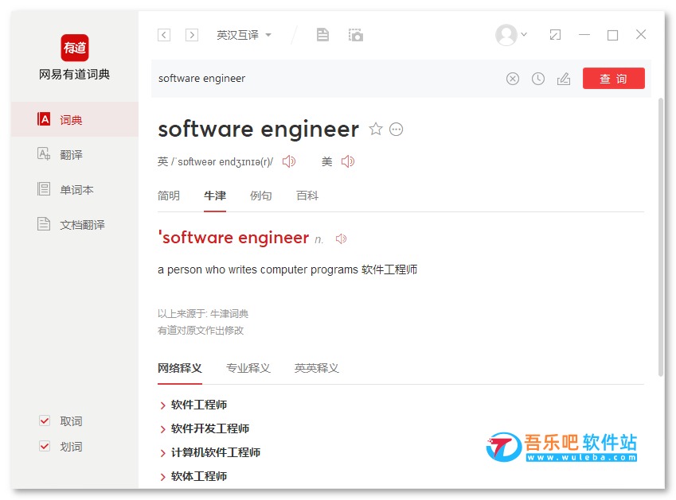Image resolution: width=676 pixels, height=500 pixels.
Task: Open 词典 label in the sidebar
Action: click(71, 119)
